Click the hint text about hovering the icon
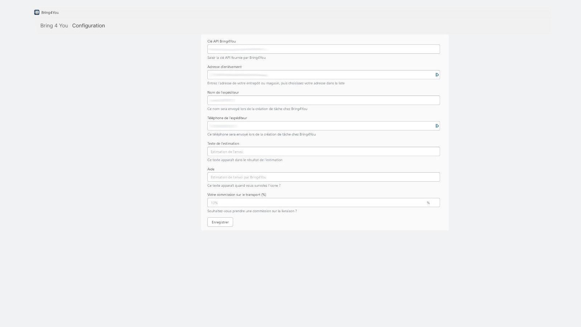The image size is (581, 327). [x=244, y=185]
